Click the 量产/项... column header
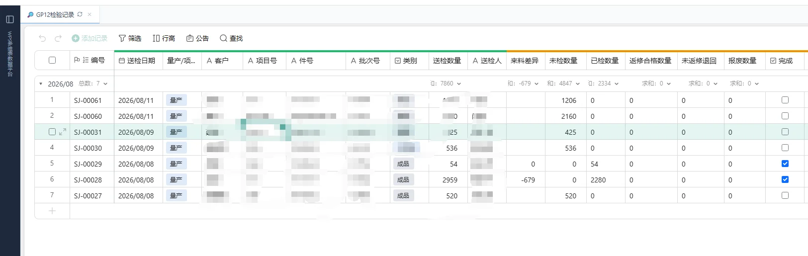 point(181,61)
